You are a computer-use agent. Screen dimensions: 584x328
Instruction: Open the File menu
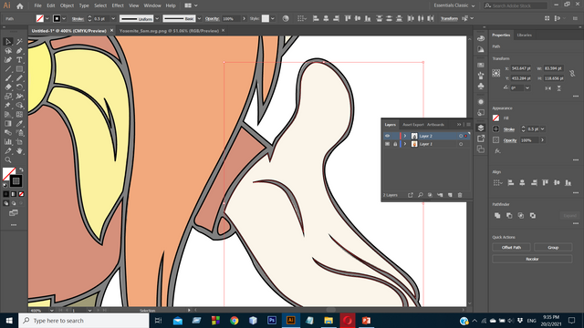pyautogui.click(x=37, y=5)
